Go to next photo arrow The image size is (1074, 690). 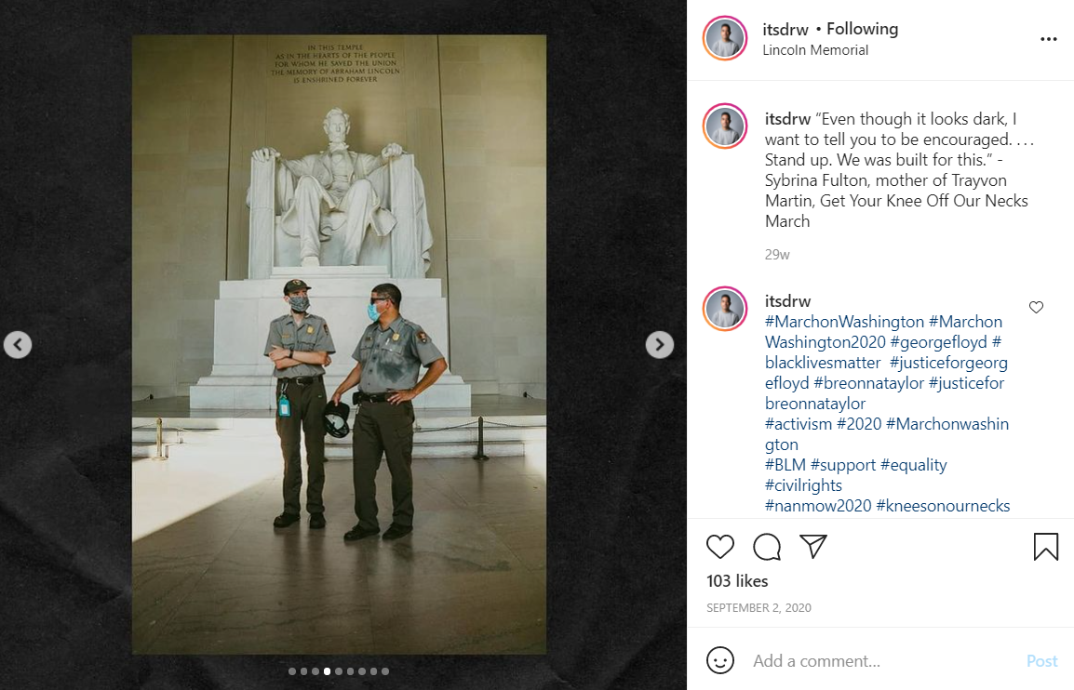(x=659, y=344)
